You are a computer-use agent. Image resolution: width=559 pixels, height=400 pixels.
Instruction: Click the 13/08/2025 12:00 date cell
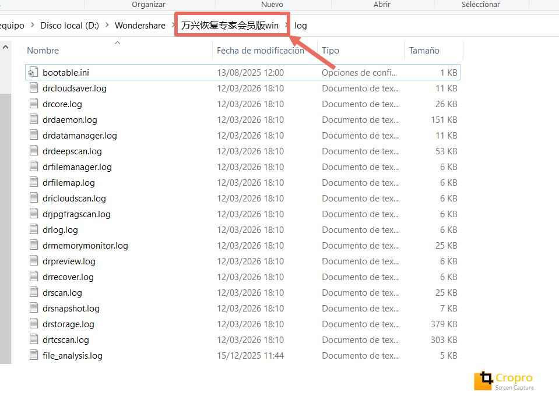click(250, 73)
